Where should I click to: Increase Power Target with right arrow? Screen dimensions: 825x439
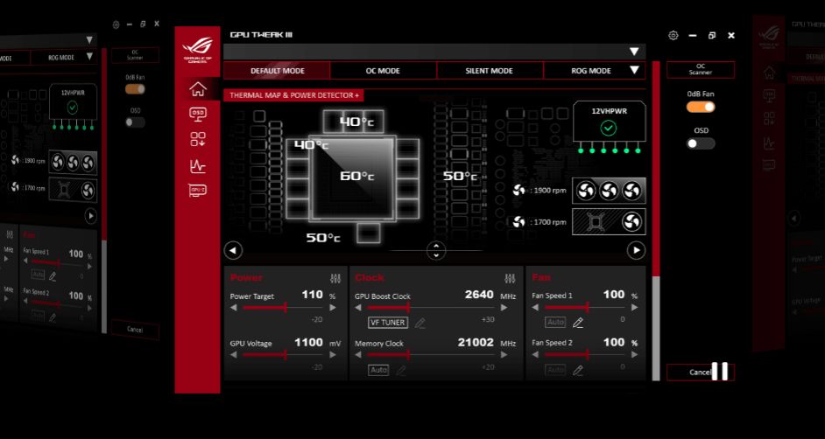333,308
